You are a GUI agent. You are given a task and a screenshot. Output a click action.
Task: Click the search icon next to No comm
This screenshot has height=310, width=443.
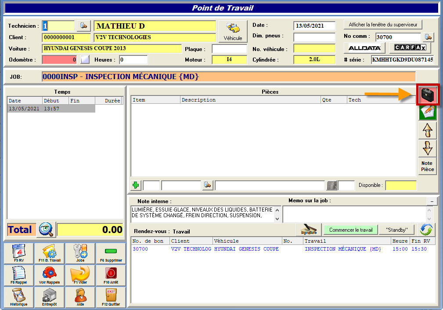(x=429, y=37)
